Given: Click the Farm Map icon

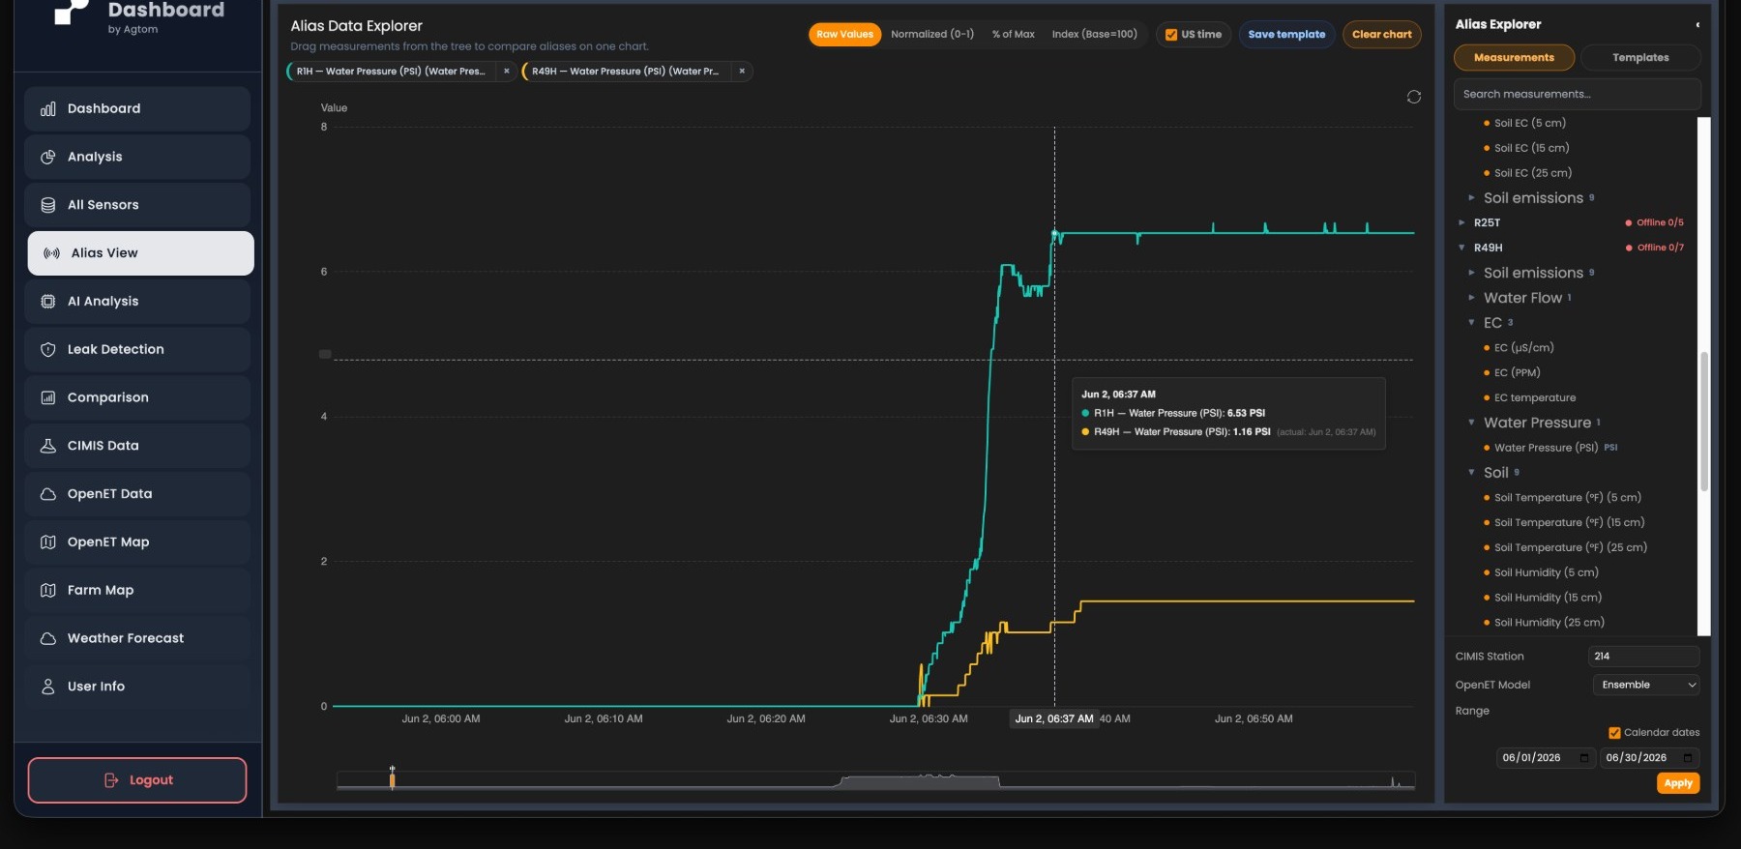Looking at the screenshot, I should [x=47, y=590].
